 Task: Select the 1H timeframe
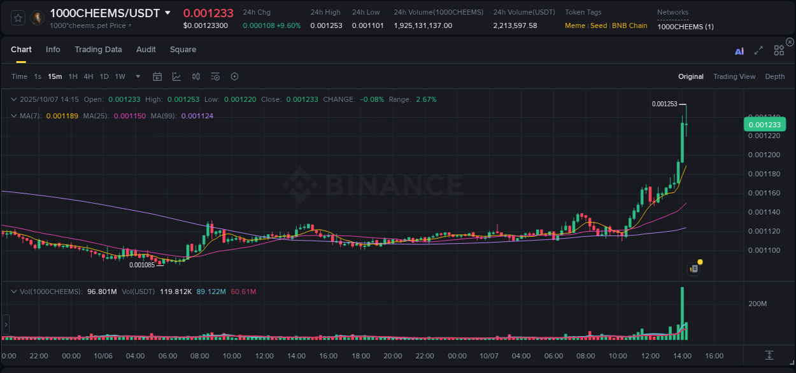point(72,76)
